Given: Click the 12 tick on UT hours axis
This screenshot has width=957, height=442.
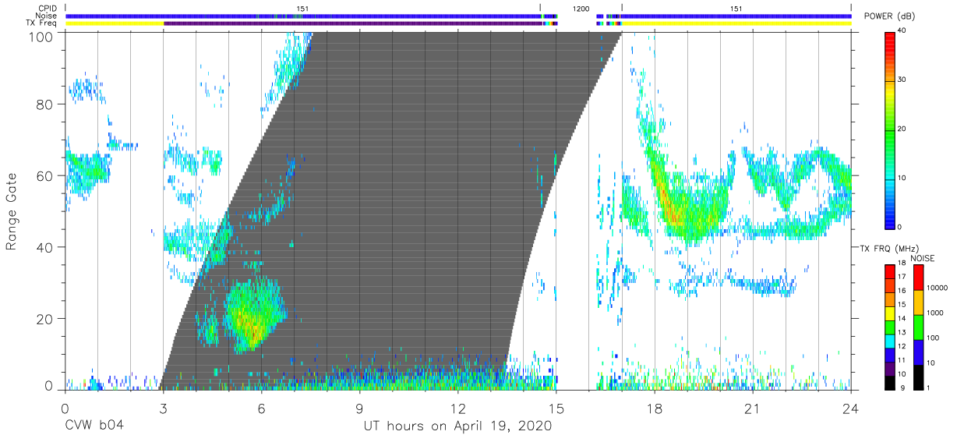Looking at the screenshot, I should point(457,408).
